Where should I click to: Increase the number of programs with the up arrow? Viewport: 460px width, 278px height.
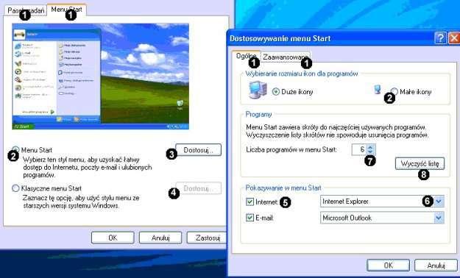pos(370,146)
